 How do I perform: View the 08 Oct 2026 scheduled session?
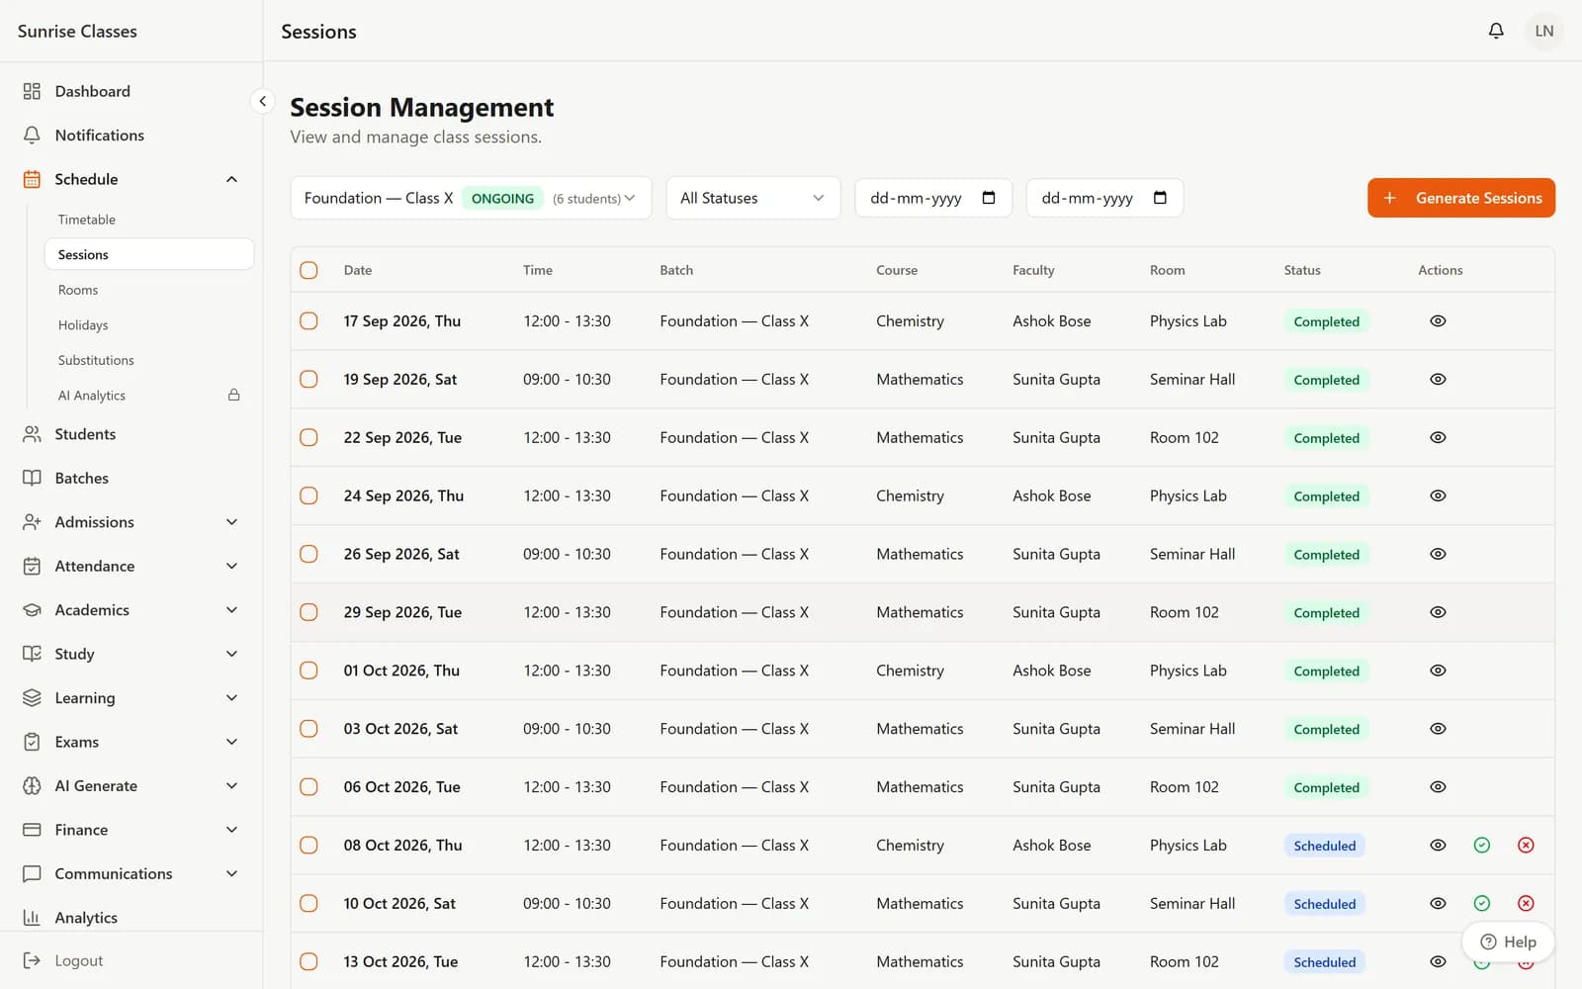click(x=1438, y=846)
